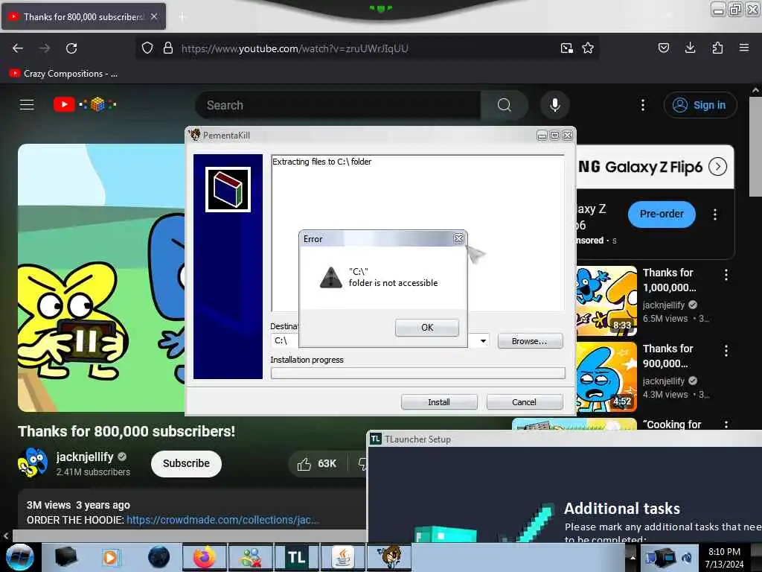Open the Crazy Compositions bookmark

point(63,74)
